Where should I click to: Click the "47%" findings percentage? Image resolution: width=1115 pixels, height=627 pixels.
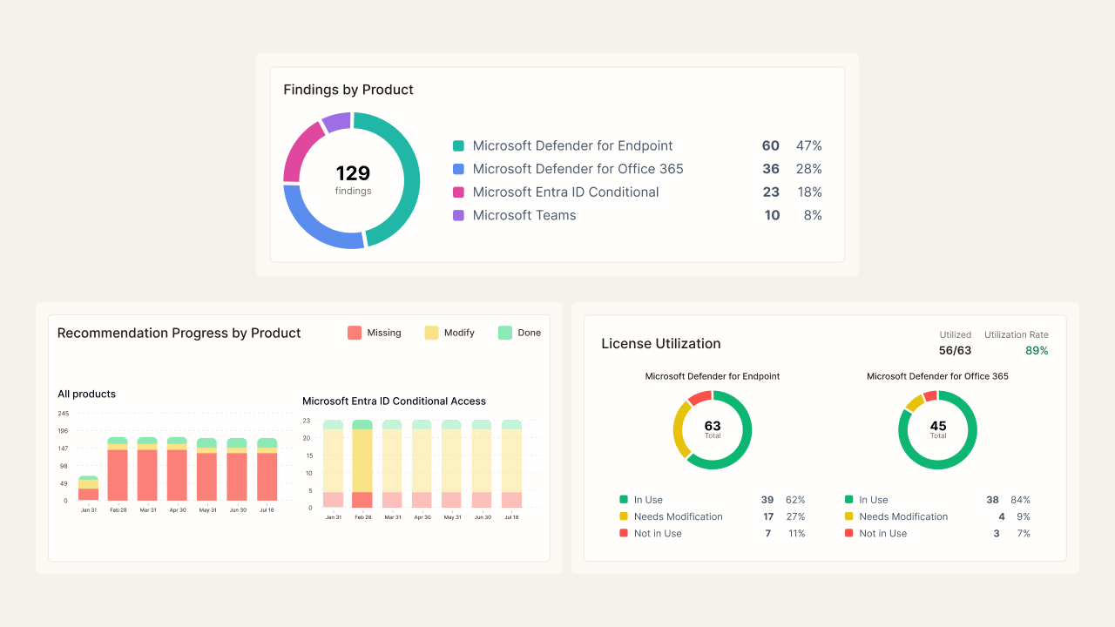point(809,146)
